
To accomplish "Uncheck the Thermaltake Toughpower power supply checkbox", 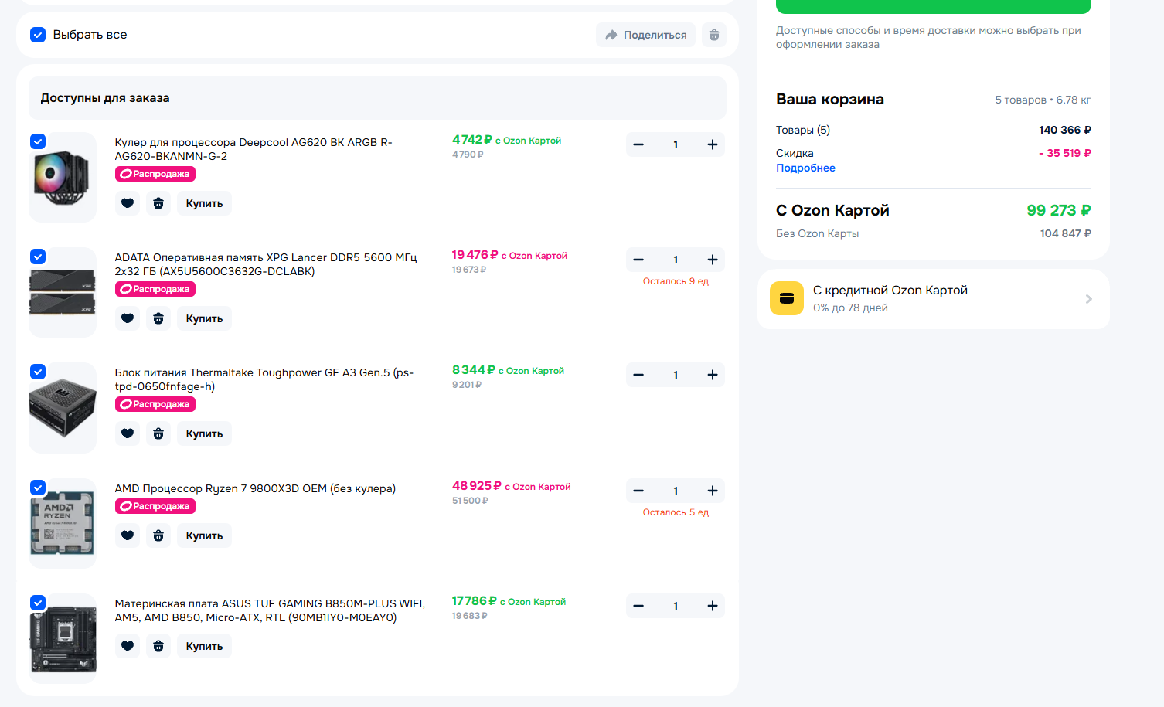I will [x=38, y=372].
